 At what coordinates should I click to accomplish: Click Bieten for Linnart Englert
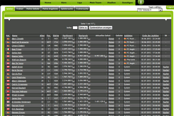[111, 46]
